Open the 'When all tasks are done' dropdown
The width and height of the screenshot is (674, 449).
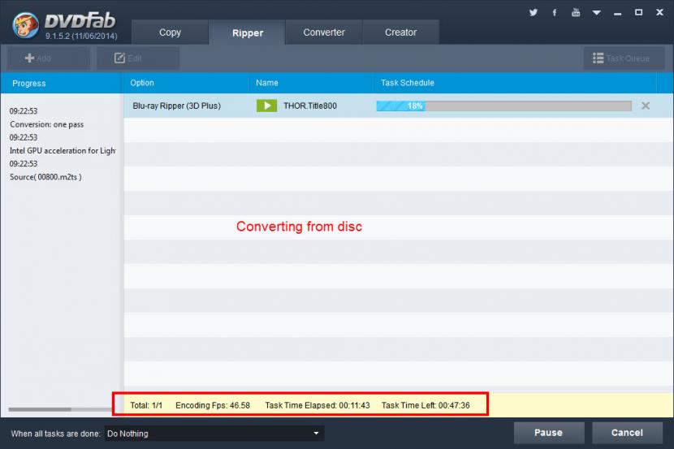214,434
